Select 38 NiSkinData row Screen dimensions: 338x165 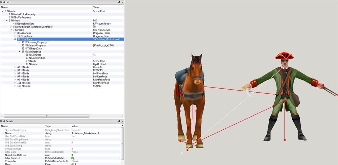(x=62, y=55)
